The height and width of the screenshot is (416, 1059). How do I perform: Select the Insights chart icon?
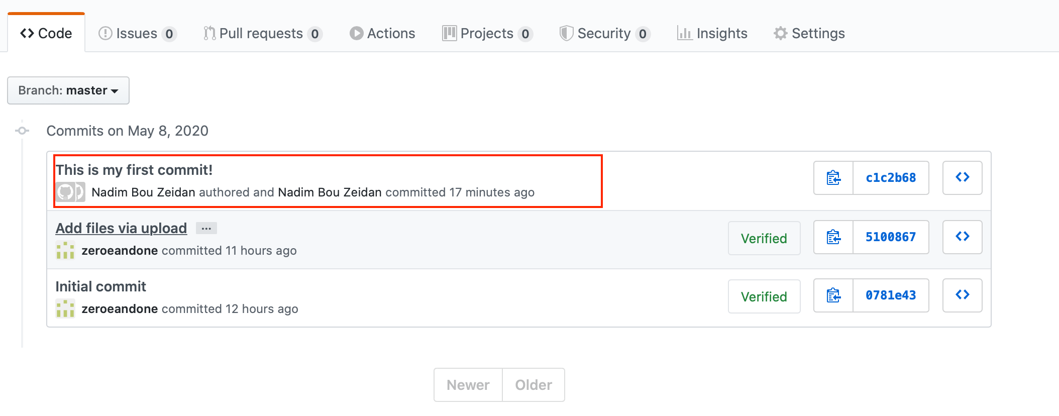point(686,33)
